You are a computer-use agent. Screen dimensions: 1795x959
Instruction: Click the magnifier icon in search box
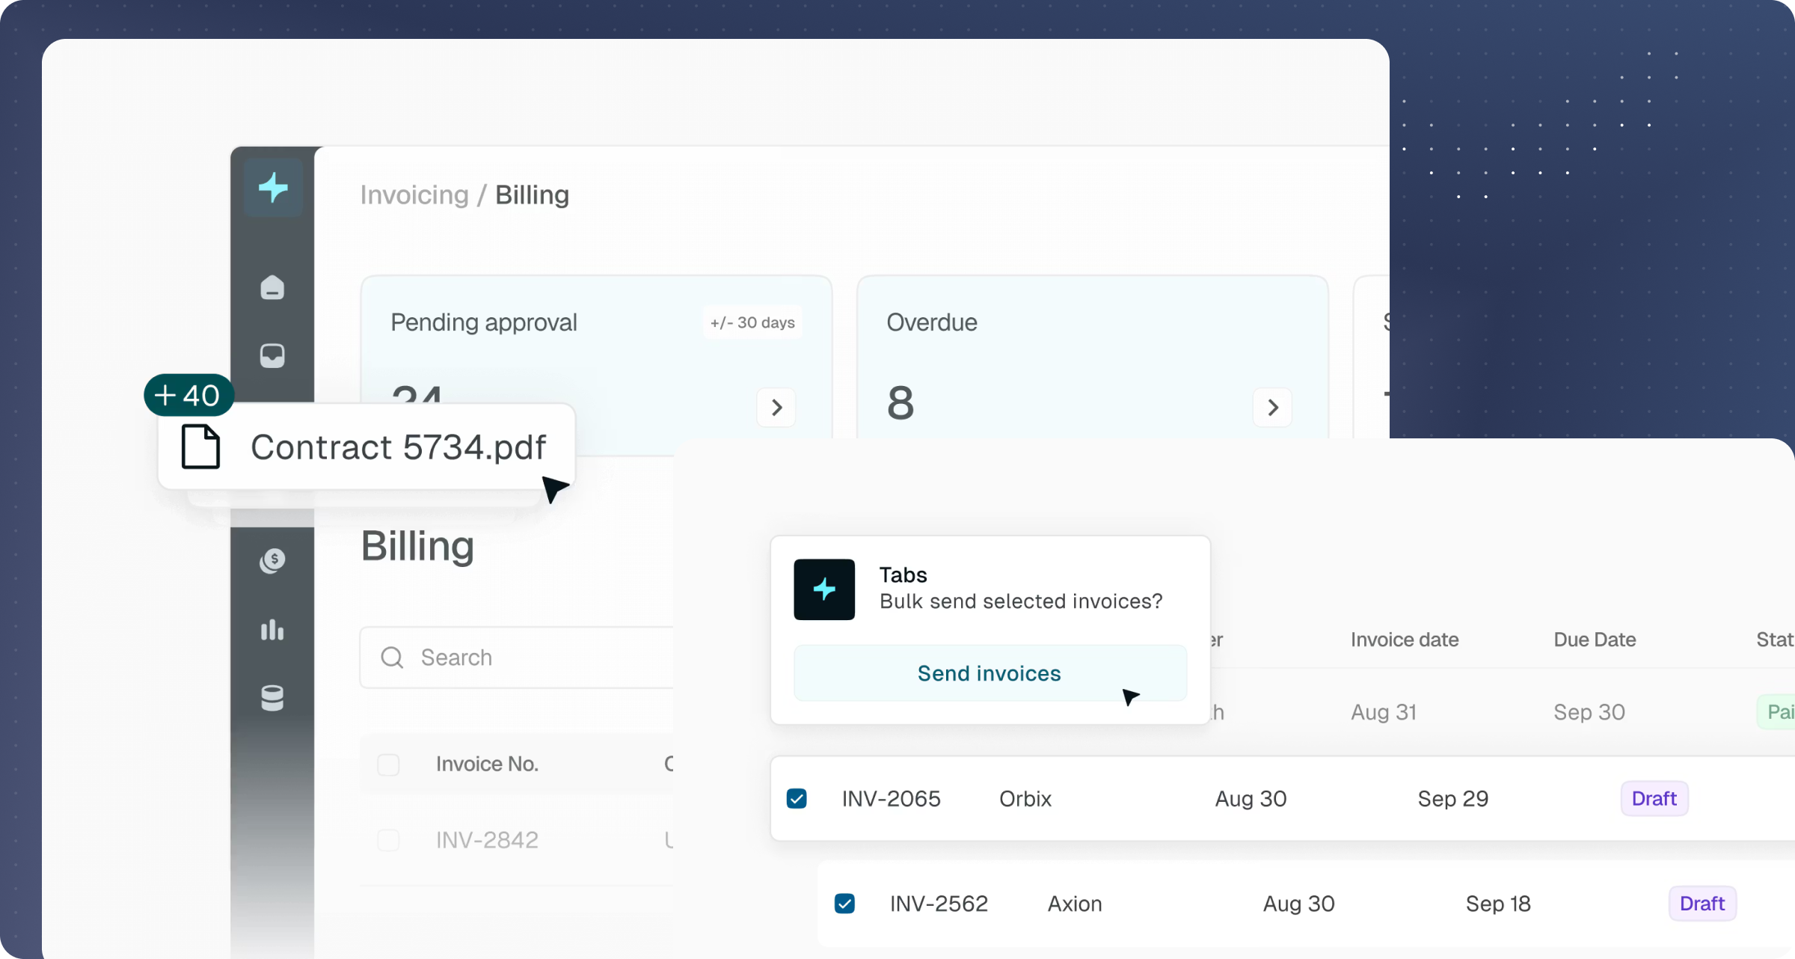[x=392, y=658]
